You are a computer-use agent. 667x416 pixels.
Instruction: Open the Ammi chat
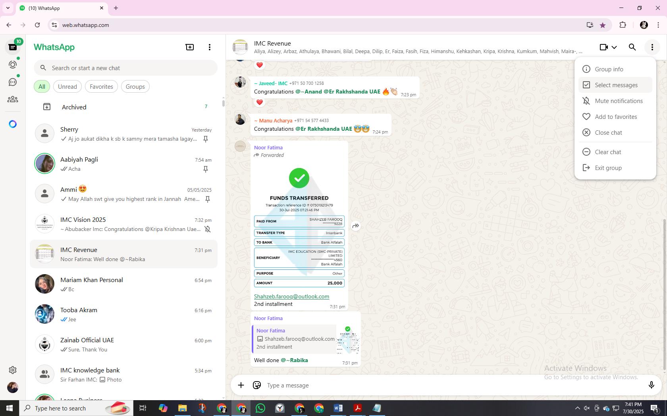coord(124,194)
